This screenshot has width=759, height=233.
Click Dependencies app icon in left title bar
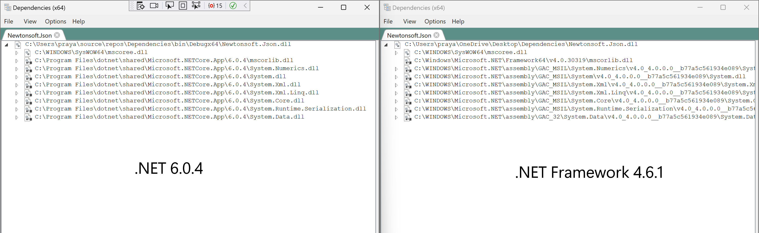(x=8, y=8)
